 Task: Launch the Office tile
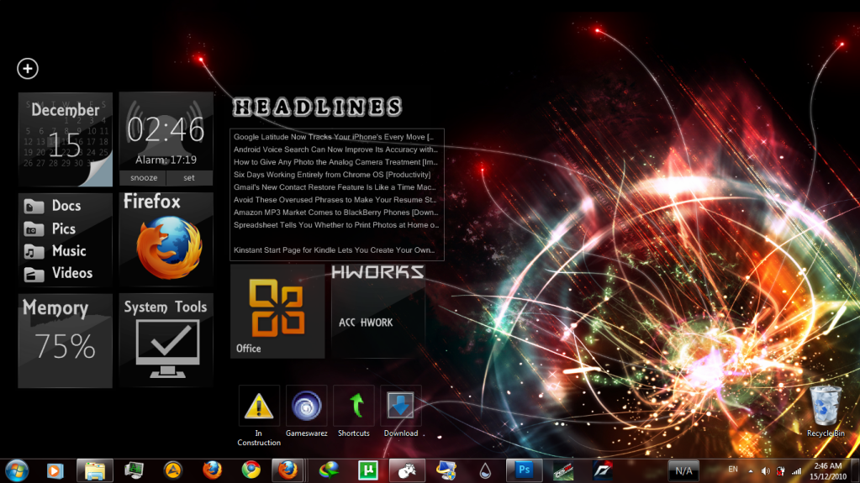coord(277,312)
